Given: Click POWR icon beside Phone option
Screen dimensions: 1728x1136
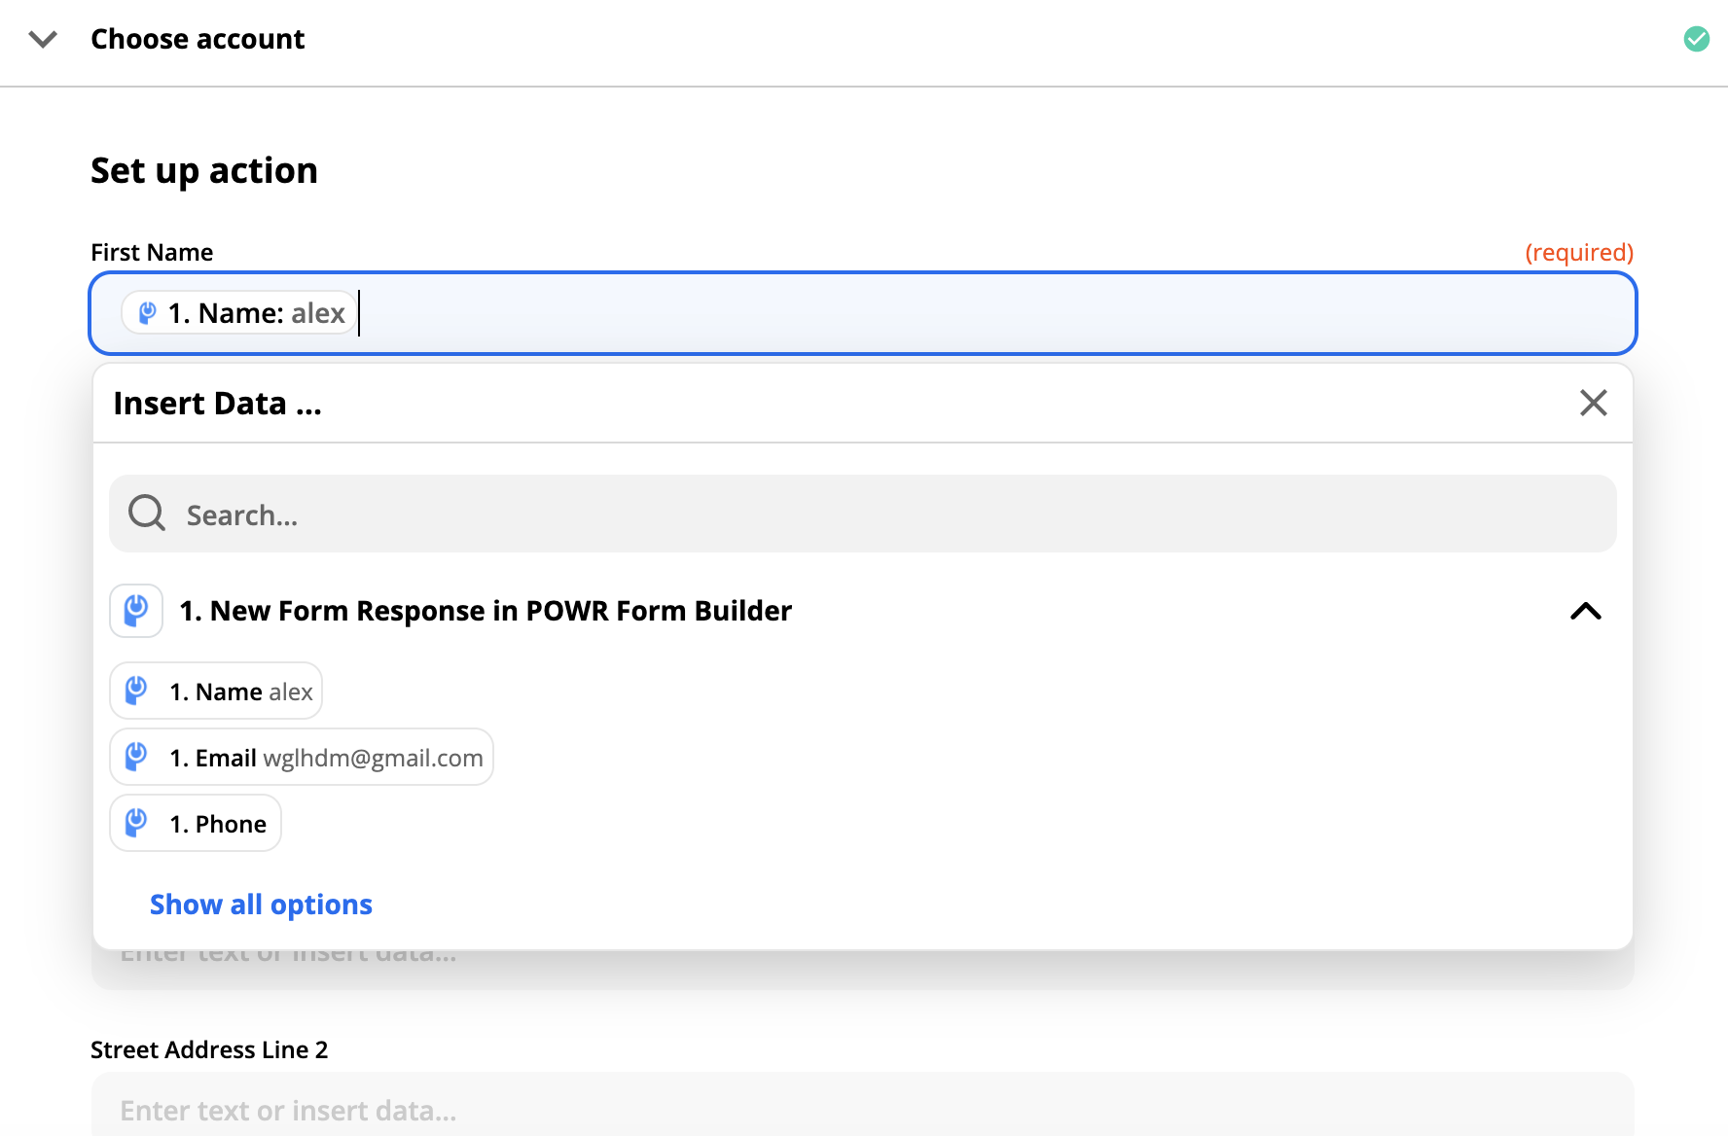Looking at the screenshot, I should click(136, 823).
